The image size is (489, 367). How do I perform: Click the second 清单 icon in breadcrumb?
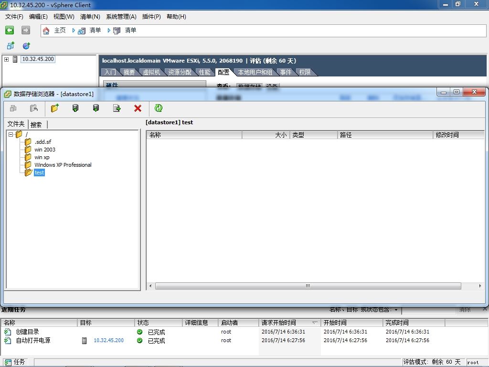pos(117,31)
